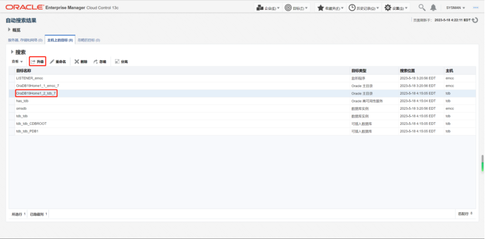Click the row selector of LISTENER_emcc
This screenshot has width=485, height=239.
(x=12, y=78)
